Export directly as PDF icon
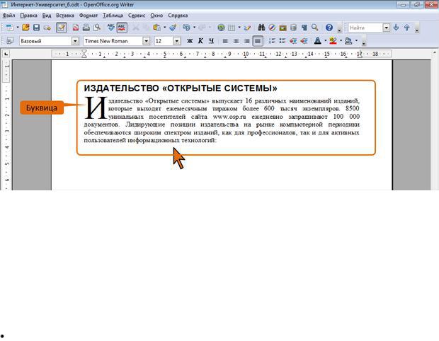This screenshot has height=341, width=439. point(76,28)
